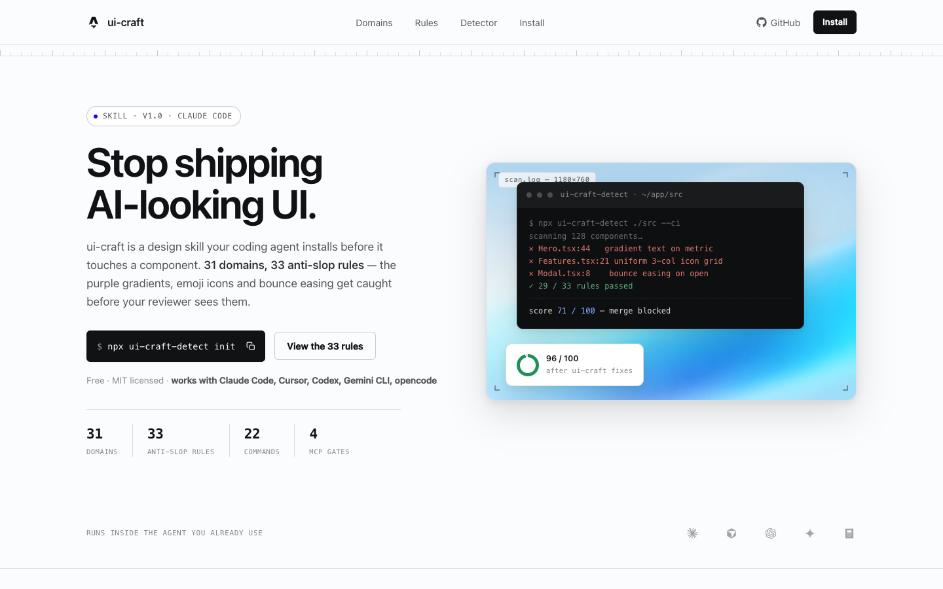This screenshot has width=943, height=589.
Task: Click the after ui-craft fixes caption
Action: [x=589, y=370]
